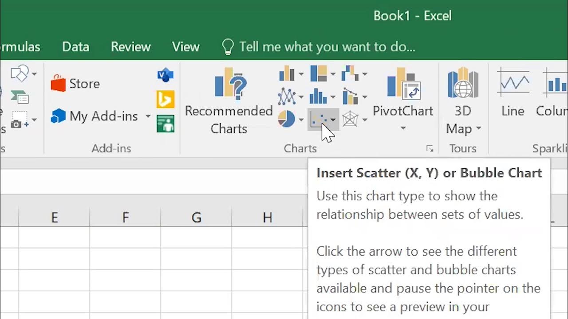Viewport: 568px width, 319px height.
Task: Click the Insert Waterfall or Stock Chart icon
Action: pos(350,74)
